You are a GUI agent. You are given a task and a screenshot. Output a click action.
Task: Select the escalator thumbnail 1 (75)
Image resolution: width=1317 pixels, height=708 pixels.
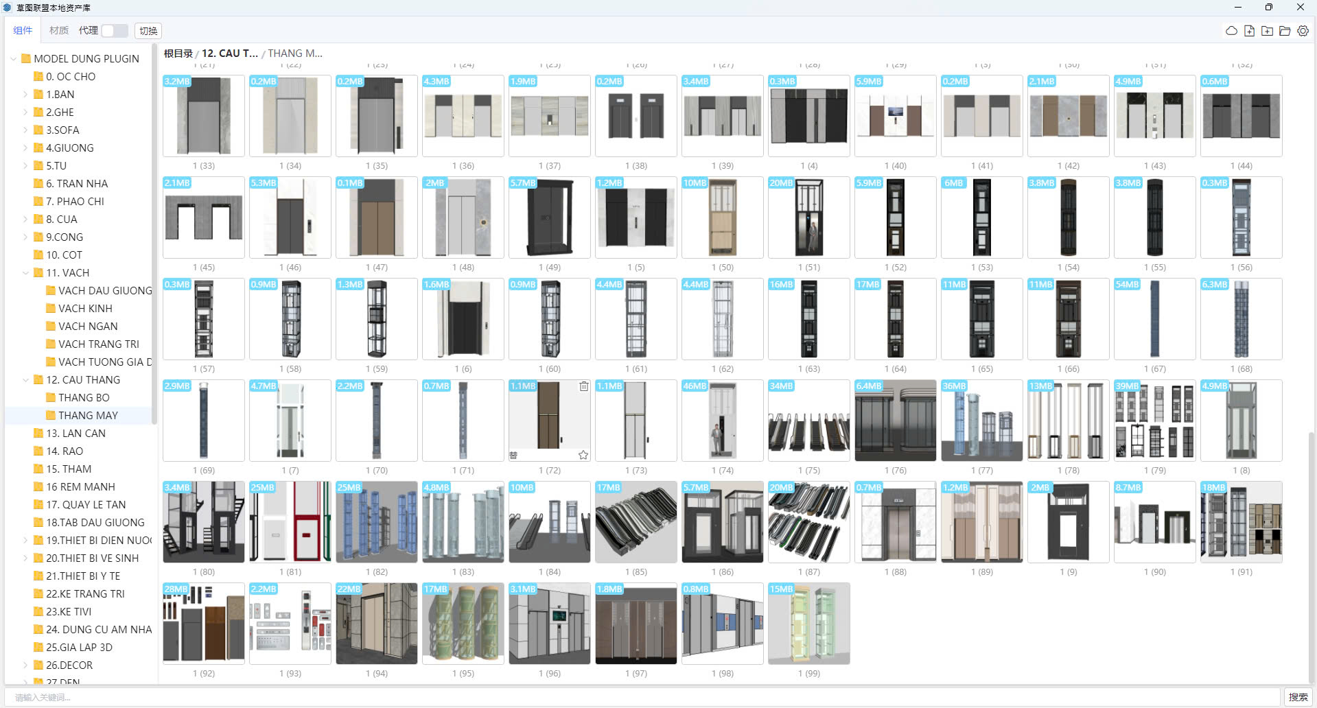click(x=808, y=421)
